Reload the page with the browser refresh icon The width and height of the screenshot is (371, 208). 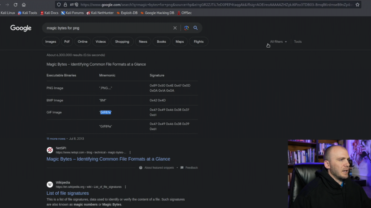pyautogui.click(x=15, y=5)
